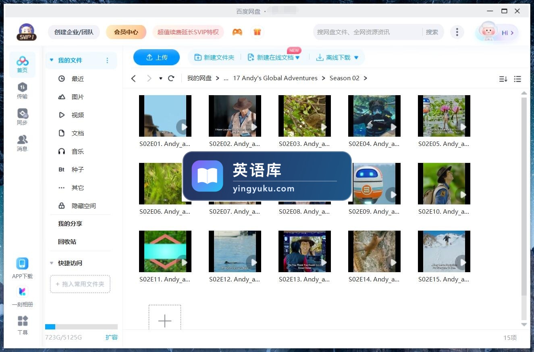Select the S02E11 video thumbnail
This screenshot has width=534, height=352.
tap(165, 251)
